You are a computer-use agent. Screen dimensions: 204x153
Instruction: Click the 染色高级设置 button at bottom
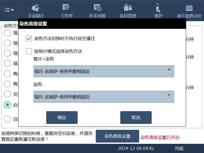pos(117,136)
